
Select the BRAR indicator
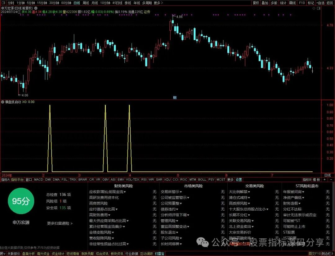[83, 180]
